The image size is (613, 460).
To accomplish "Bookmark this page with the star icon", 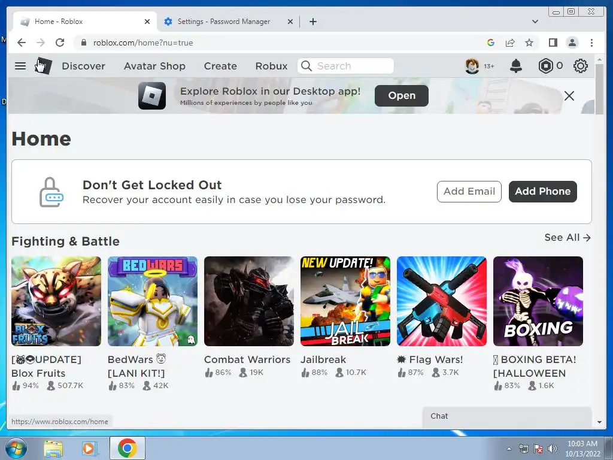I will pos(529,43).
